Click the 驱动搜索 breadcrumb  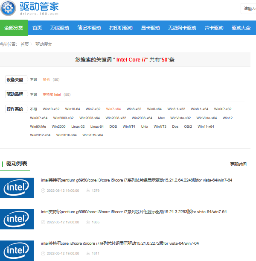click(x=44, y=44)
